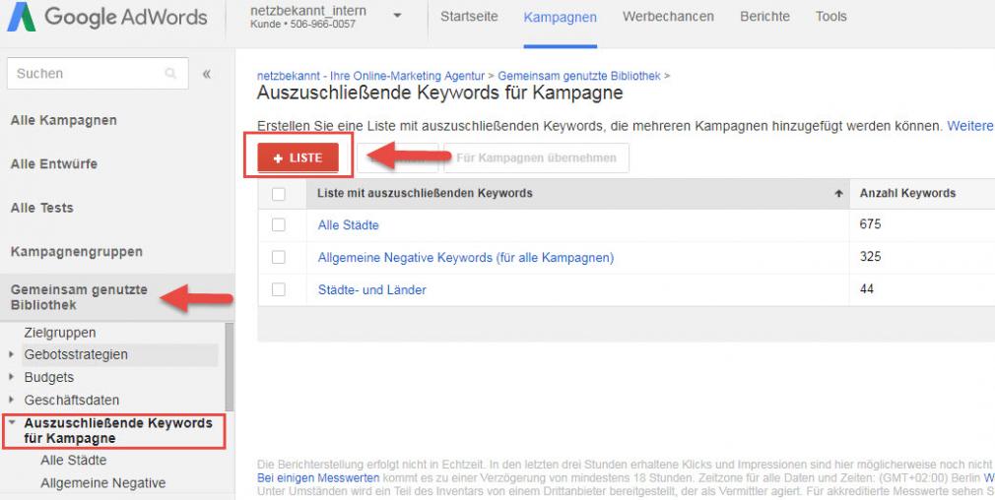Click sort arrow in keyword list header
995x500 pixels.
tap(838, 194)
